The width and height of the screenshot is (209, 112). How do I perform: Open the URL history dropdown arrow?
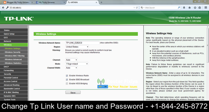134,8
